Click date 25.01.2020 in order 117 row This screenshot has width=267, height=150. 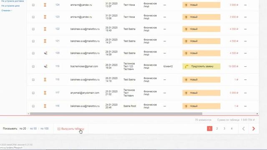111,92
